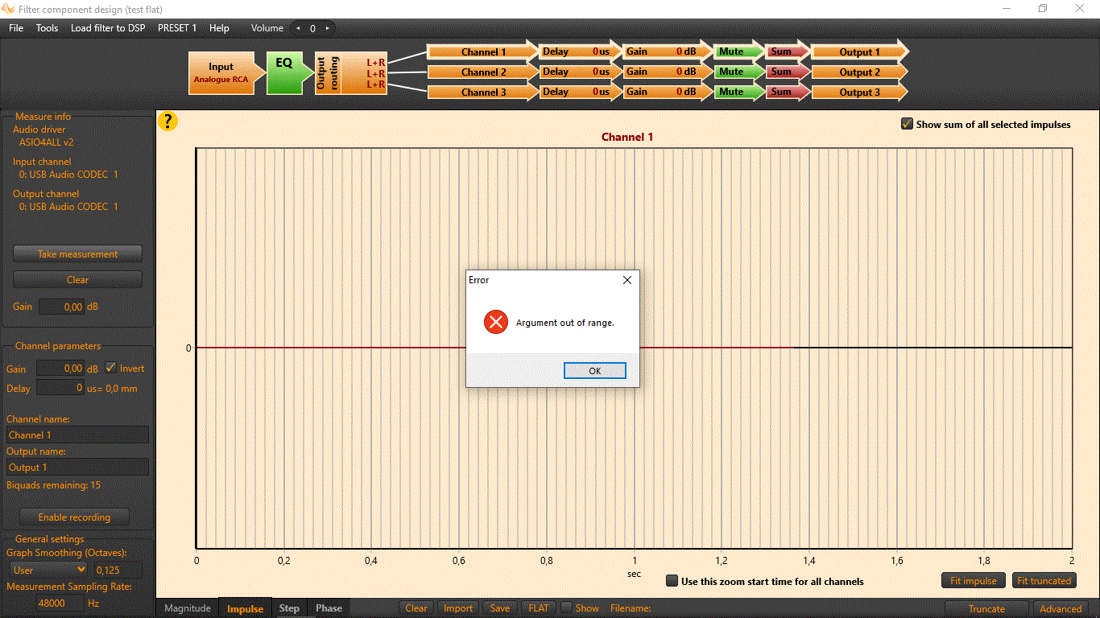Image resolution: width=1100 pixels, height=618 pixels.
Task: Click the red error icon in dialog
Action: (x=496, y=323)
